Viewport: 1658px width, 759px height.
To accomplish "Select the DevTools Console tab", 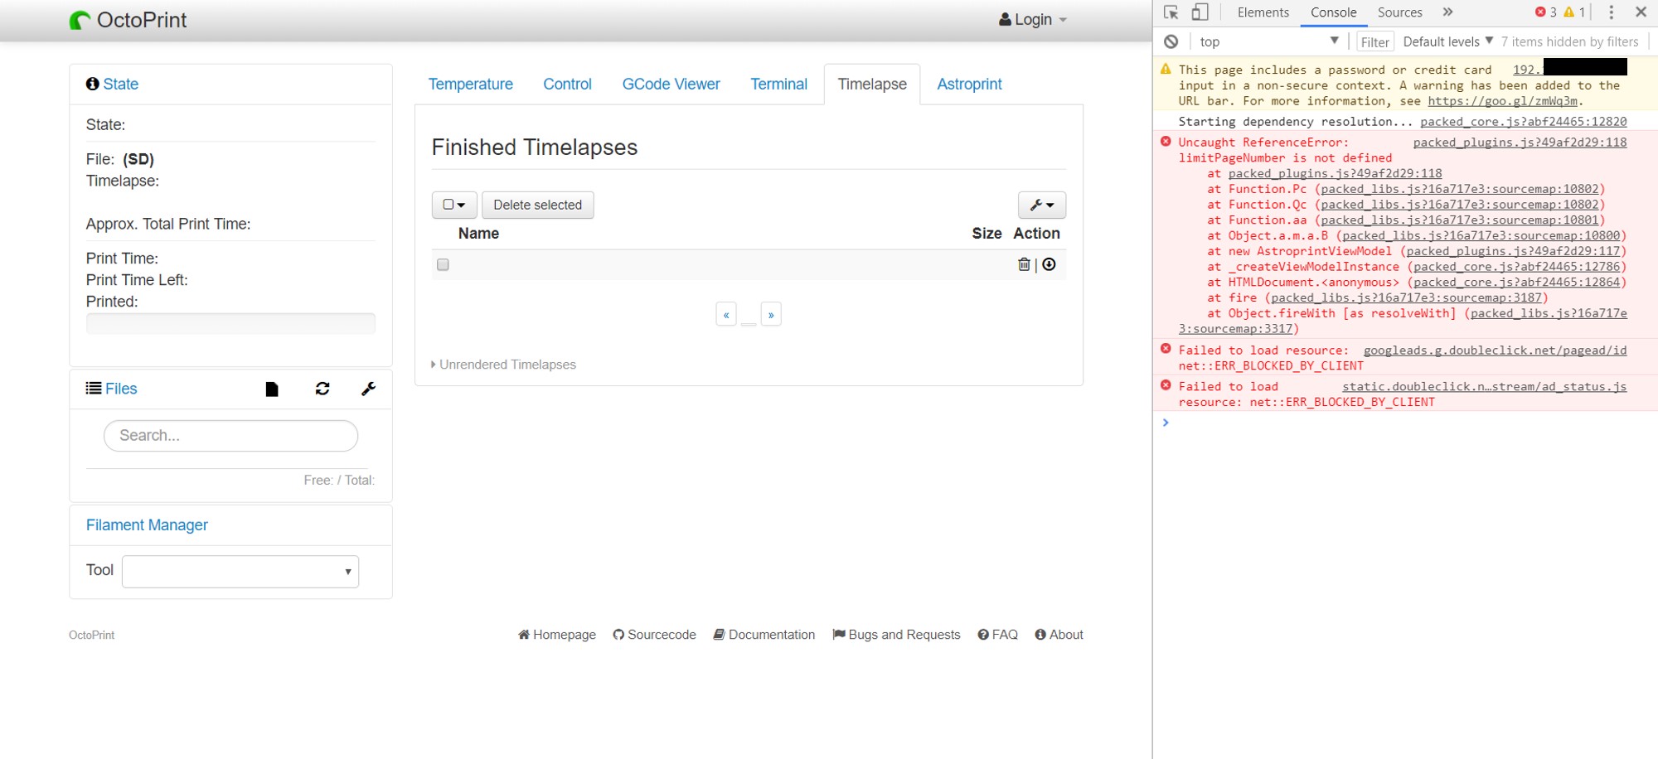I will tap(1333, 12).
